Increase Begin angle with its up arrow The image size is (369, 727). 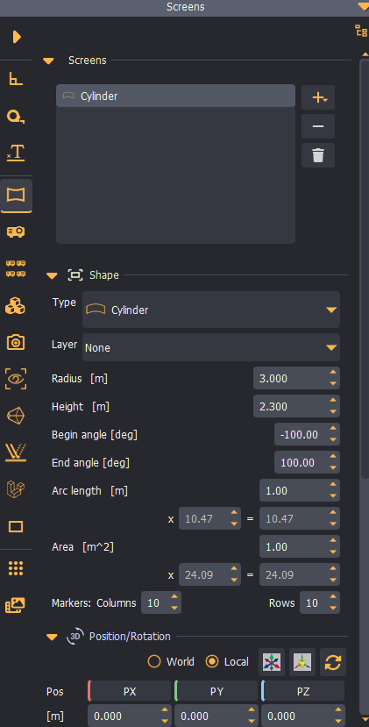pos(333,429)
